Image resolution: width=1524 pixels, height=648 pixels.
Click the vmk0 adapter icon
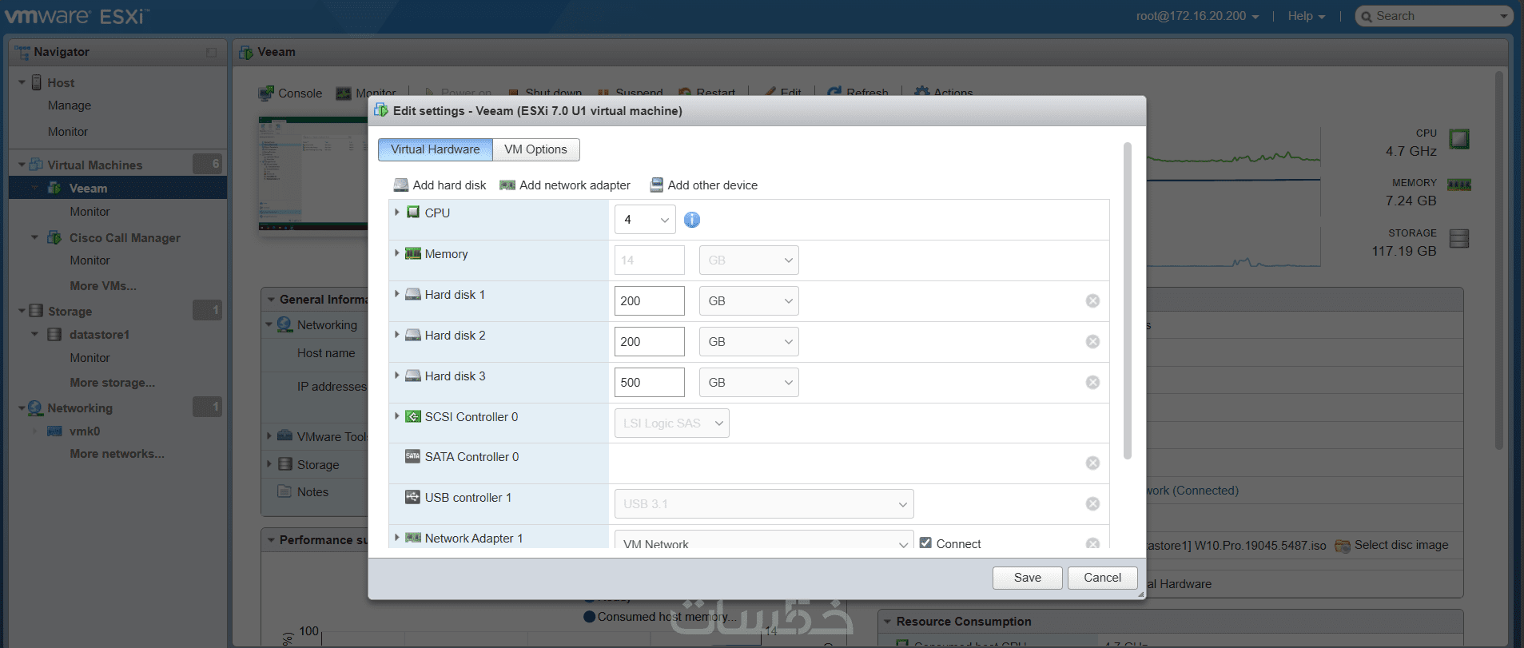[55, 431]
